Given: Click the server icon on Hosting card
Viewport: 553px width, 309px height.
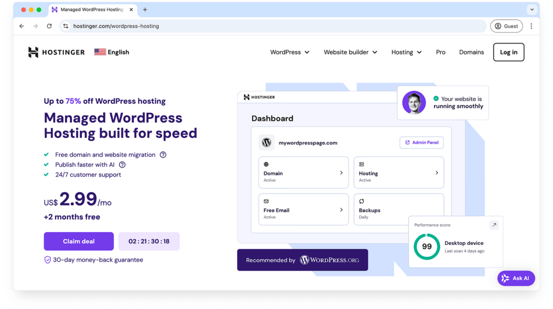Looking at the screenshot, I should [361, 164].
